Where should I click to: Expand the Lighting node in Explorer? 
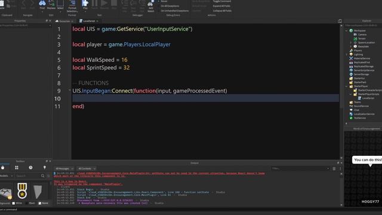pyautogui.click(x=346, y=54)
